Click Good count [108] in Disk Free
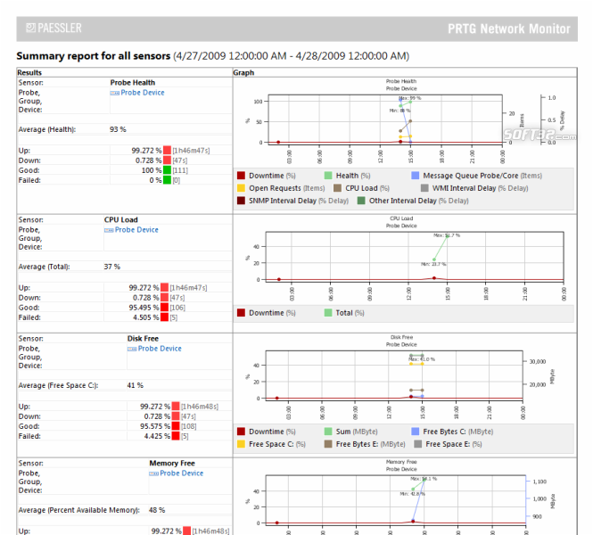 coord(189,426)
